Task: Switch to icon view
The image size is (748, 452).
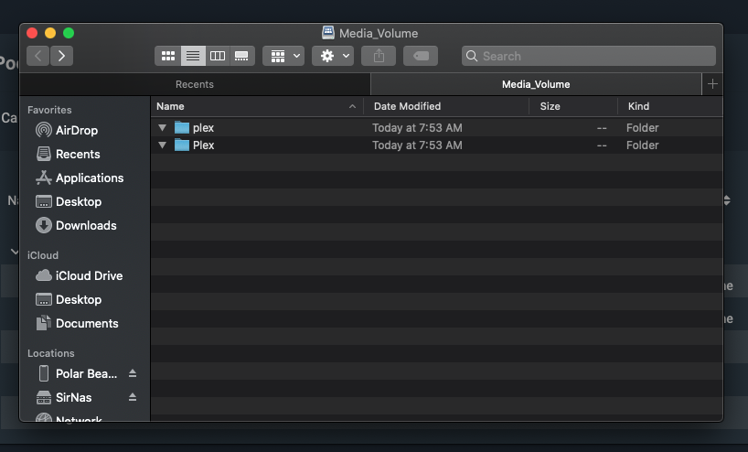Action: (x=168, y=56)
